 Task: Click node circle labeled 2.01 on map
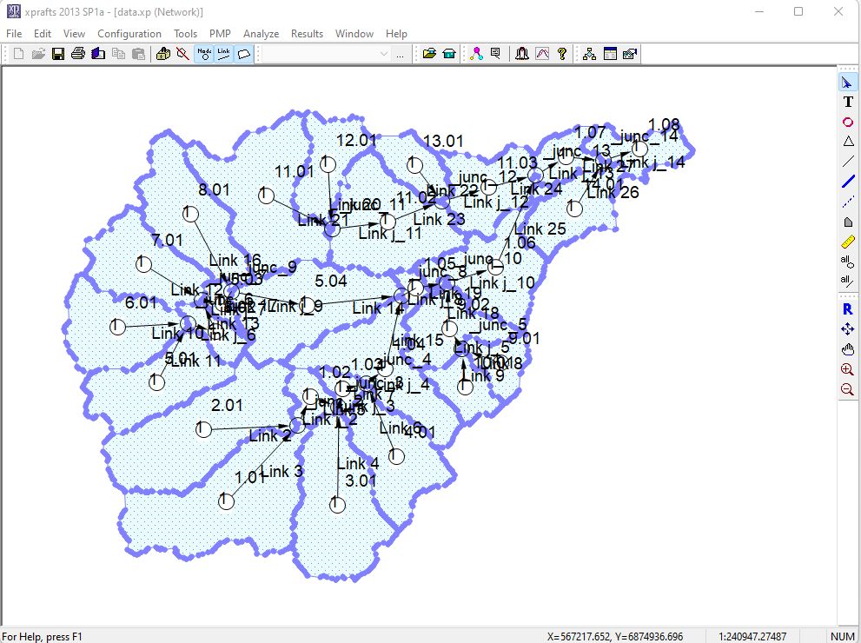point(203,429)
